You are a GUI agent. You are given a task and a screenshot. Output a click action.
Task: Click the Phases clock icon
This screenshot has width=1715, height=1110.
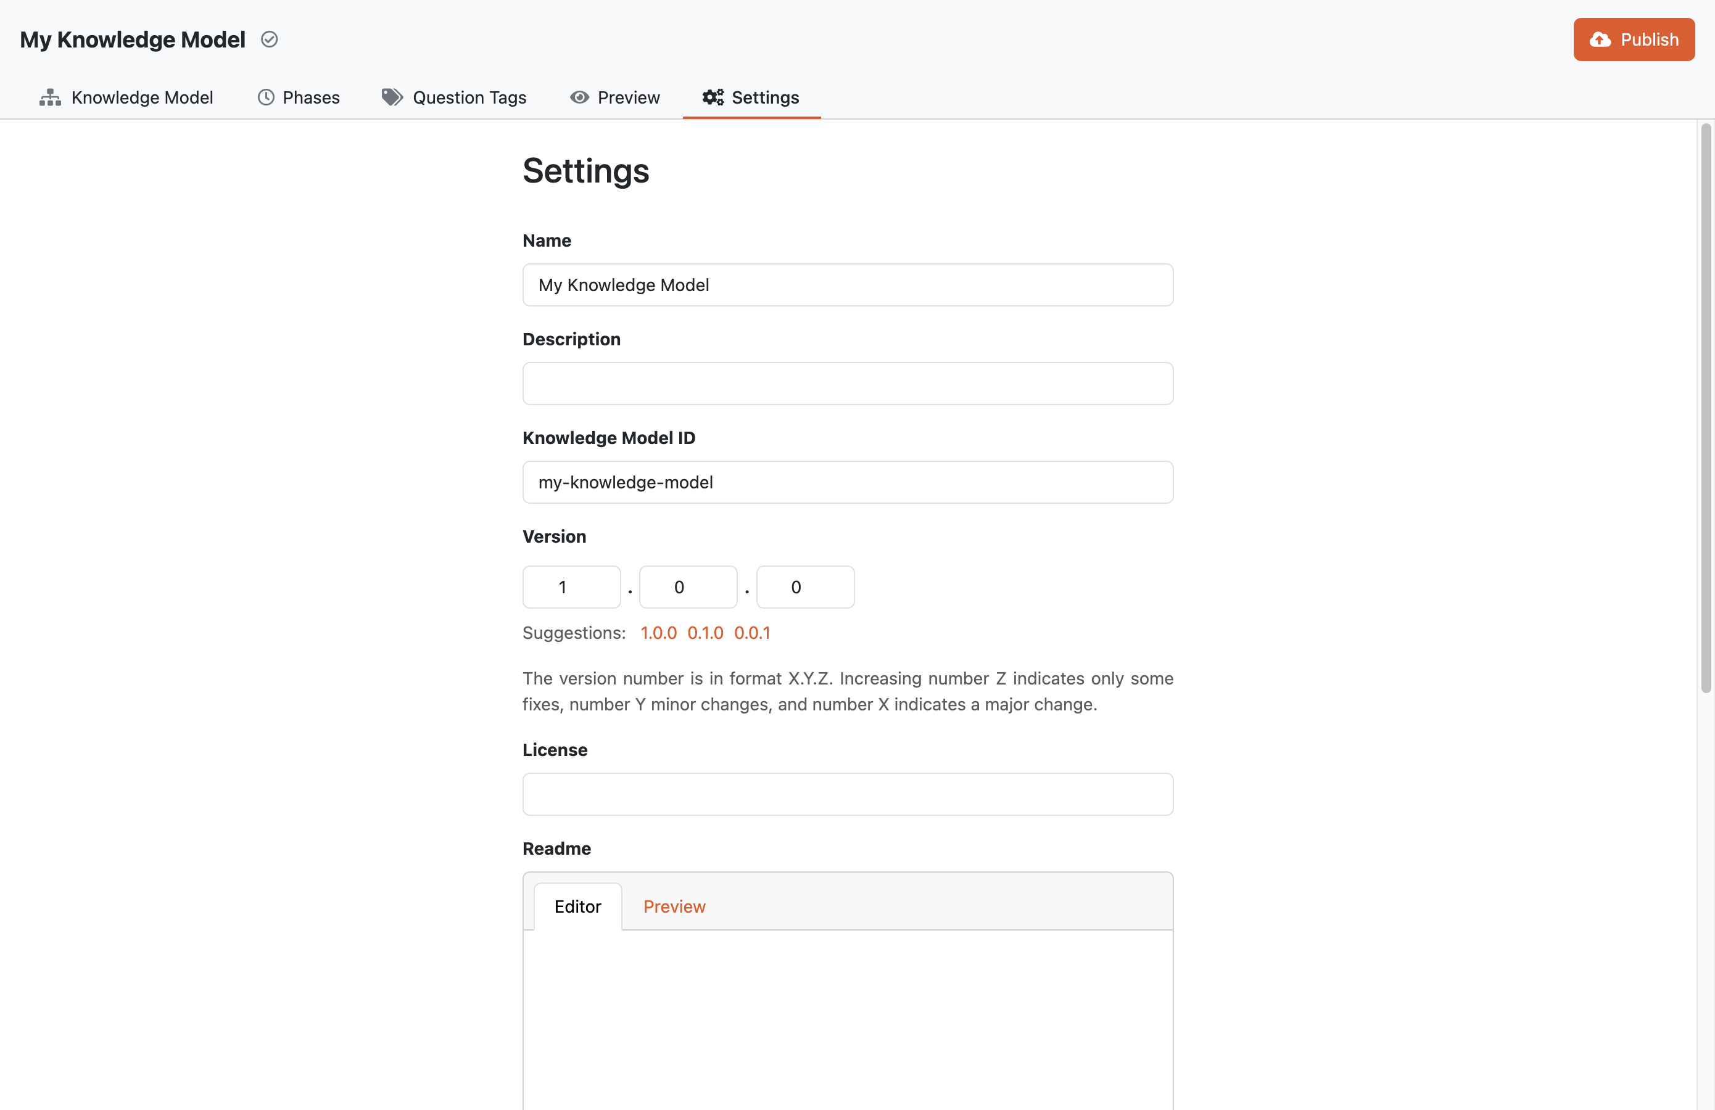pyautogui.click(x=266, y=97)
